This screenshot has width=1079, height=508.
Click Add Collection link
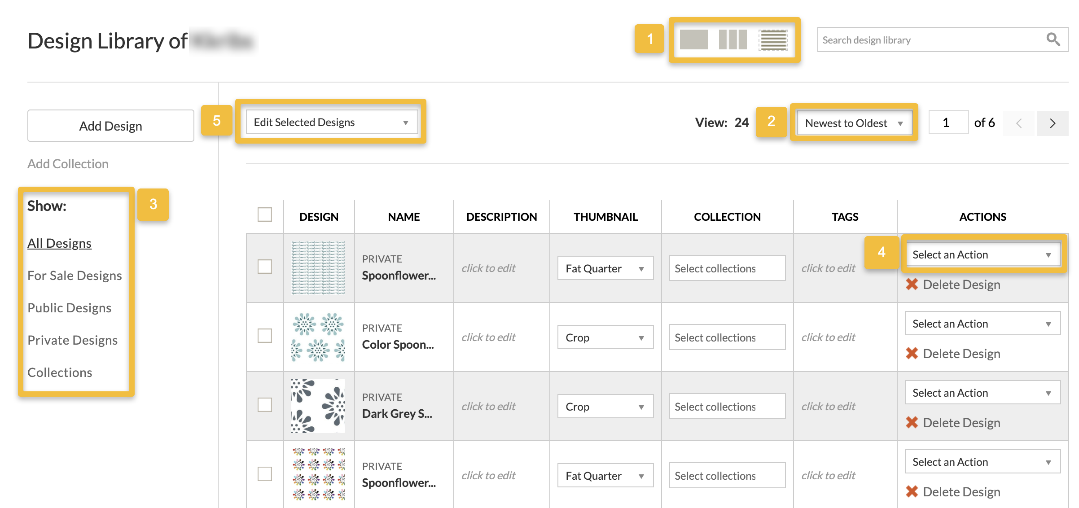(x=69, y=163)
